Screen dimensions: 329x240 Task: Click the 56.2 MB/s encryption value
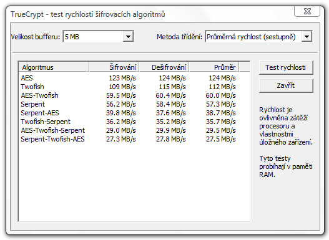(121, 104)
